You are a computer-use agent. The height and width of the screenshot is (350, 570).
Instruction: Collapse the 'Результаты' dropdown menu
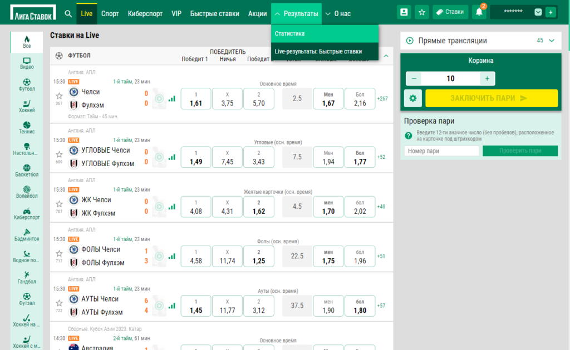click(x=296, y=14)
